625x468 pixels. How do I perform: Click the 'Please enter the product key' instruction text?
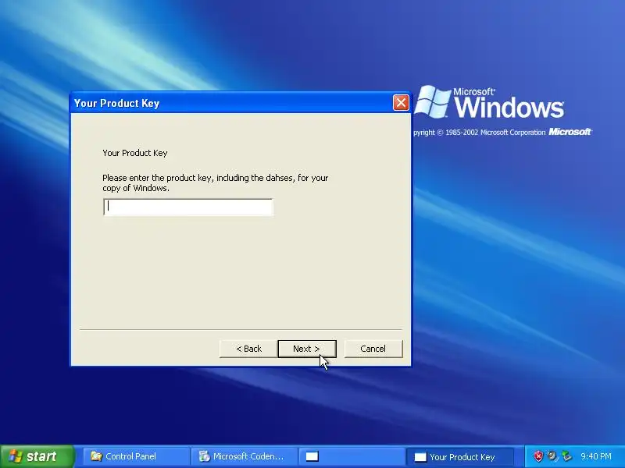(x=216, y=183)
